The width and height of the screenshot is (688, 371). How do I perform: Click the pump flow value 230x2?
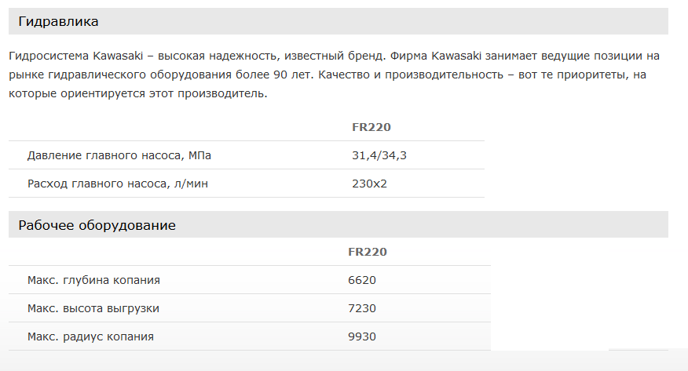370,184
